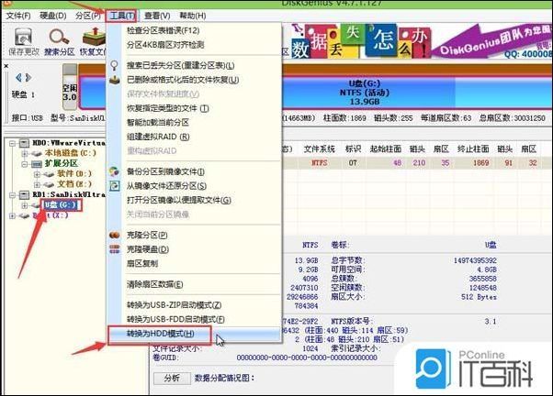Click 起始柱面 column header
Image resolution: width=553 pixels, height=396 pixels.
pyautogui.click(x=386, y=149)
